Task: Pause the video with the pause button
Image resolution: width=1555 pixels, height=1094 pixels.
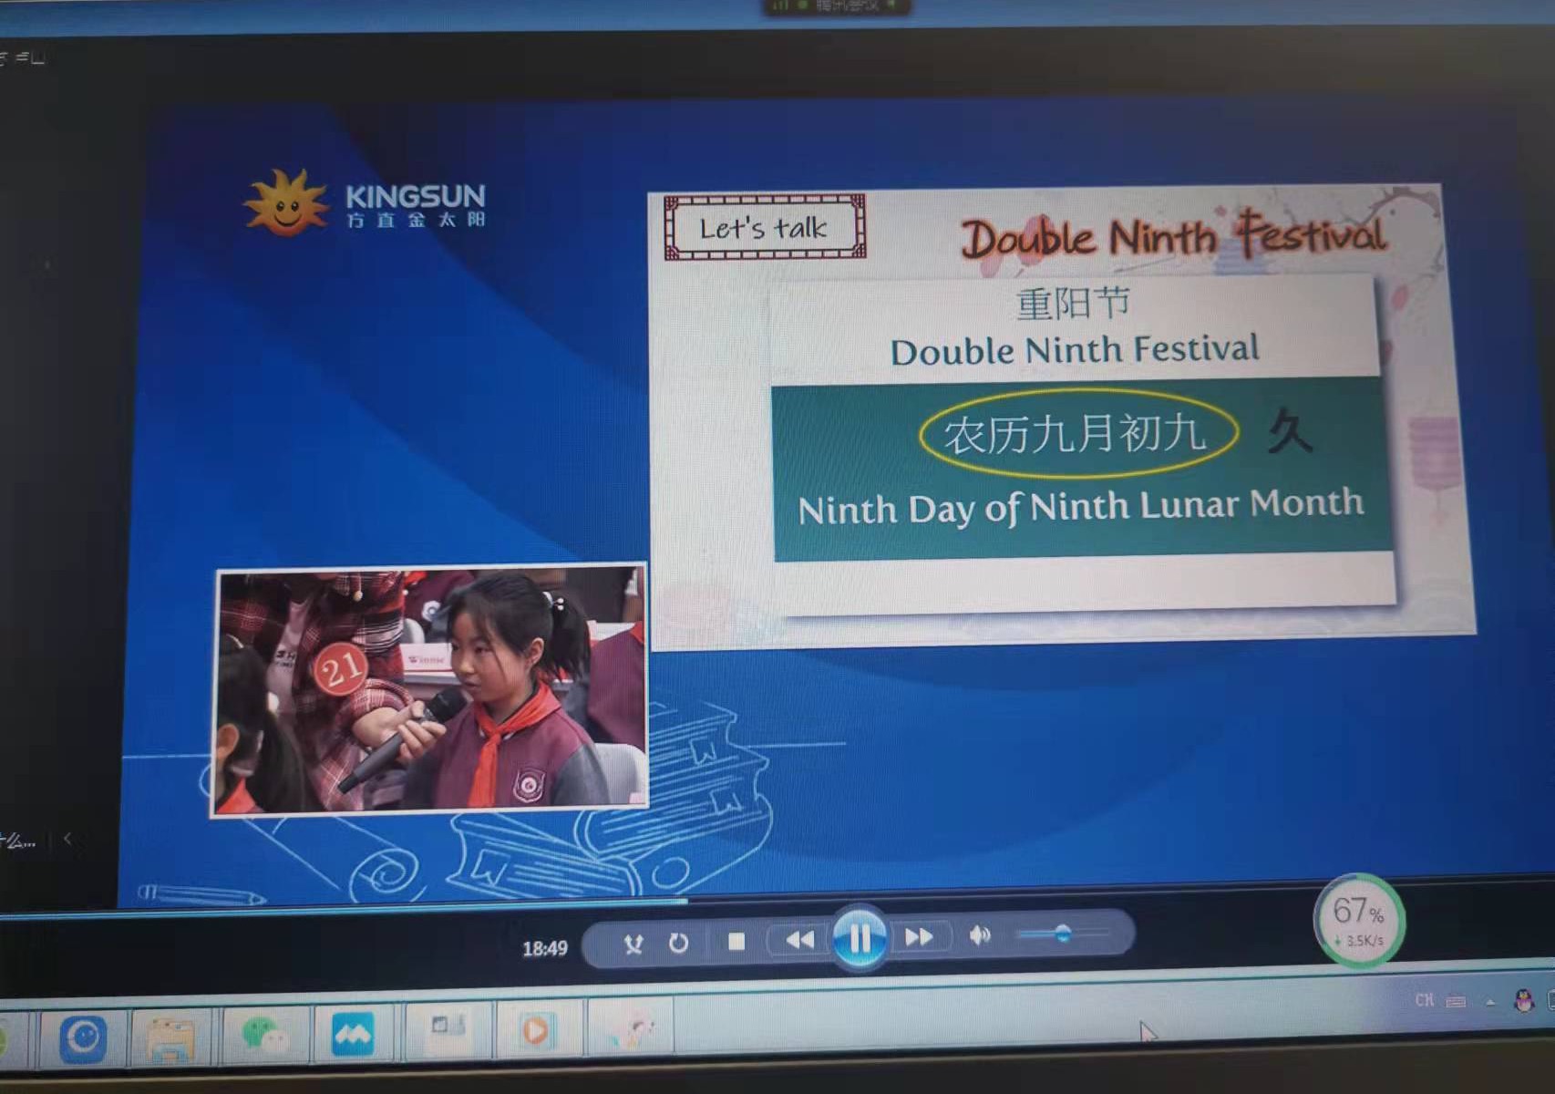Action: (859, 938)
